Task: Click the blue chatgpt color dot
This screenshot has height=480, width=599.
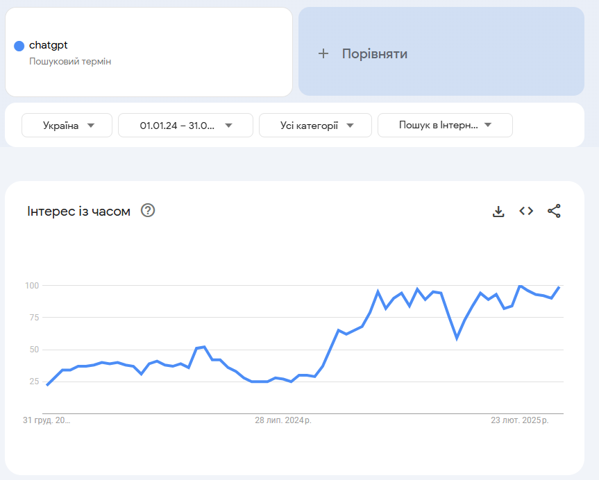Action: (19, 46)
